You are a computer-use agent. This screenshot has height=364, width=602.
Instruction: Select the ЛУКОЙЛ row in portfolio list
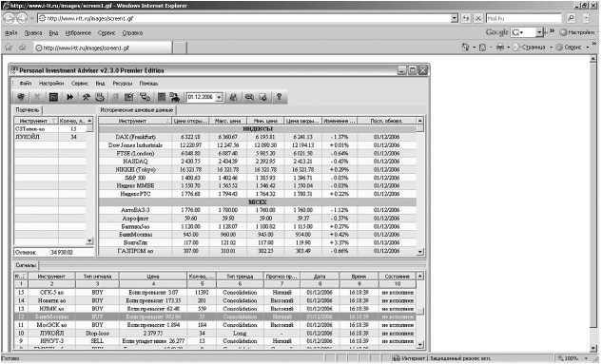(50, 137)
